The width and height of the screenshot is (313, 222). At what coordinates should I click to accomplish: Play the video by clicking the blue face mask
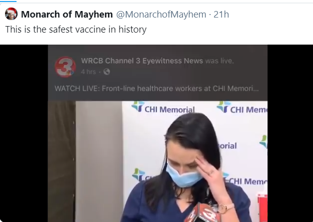pyautogui.click(x=183, y=176)
